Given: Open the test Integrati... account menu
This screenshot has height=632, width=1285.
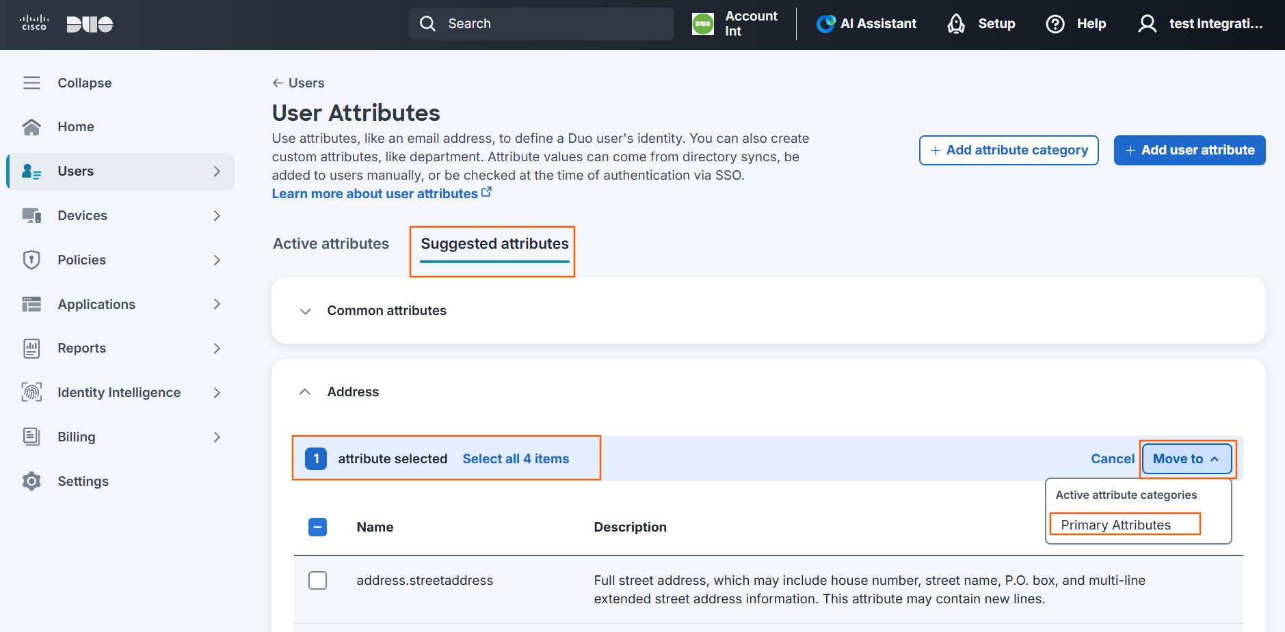Looking at the screenshot, I should [1200, 24].
